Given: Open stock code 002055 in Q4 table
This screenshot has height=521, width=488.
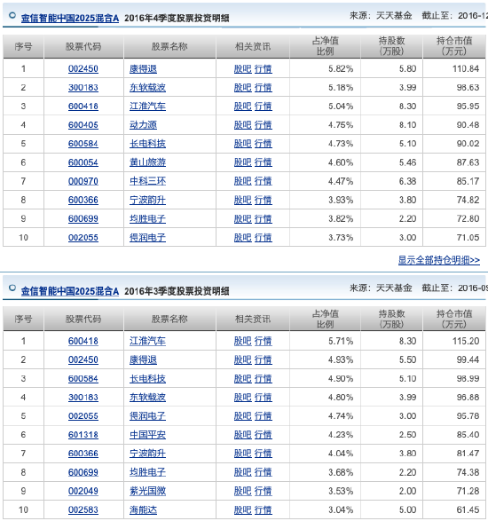Looking at the screenshot, I should (x=83, y=238).
